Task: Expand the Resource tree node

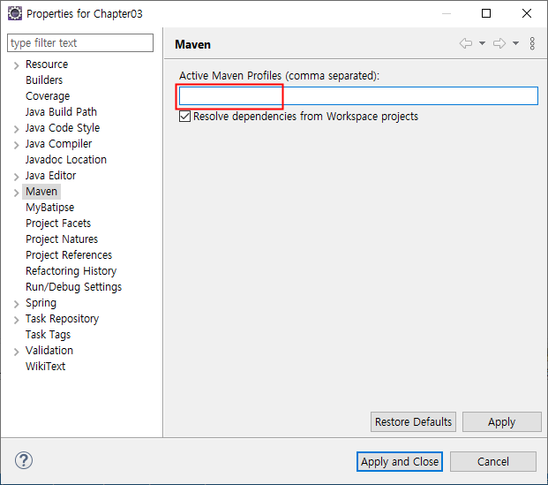Action: click(x=16, y=65)
